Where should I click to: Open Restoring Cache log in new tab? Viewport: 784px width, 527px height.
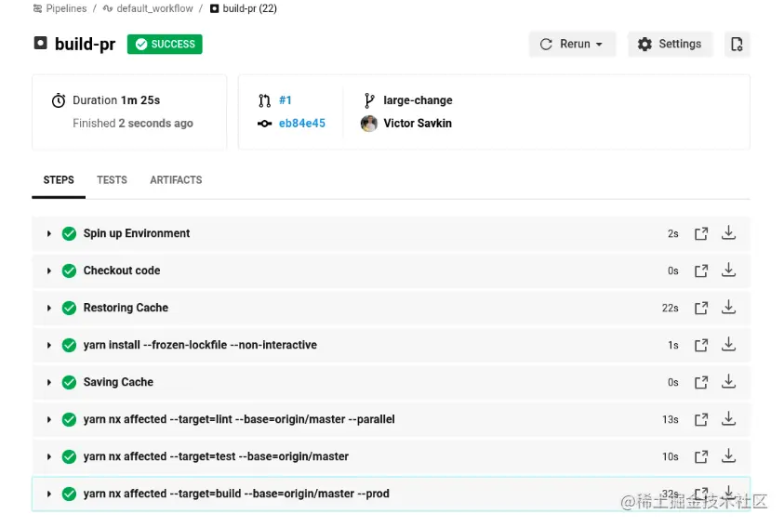click(701, 309)
